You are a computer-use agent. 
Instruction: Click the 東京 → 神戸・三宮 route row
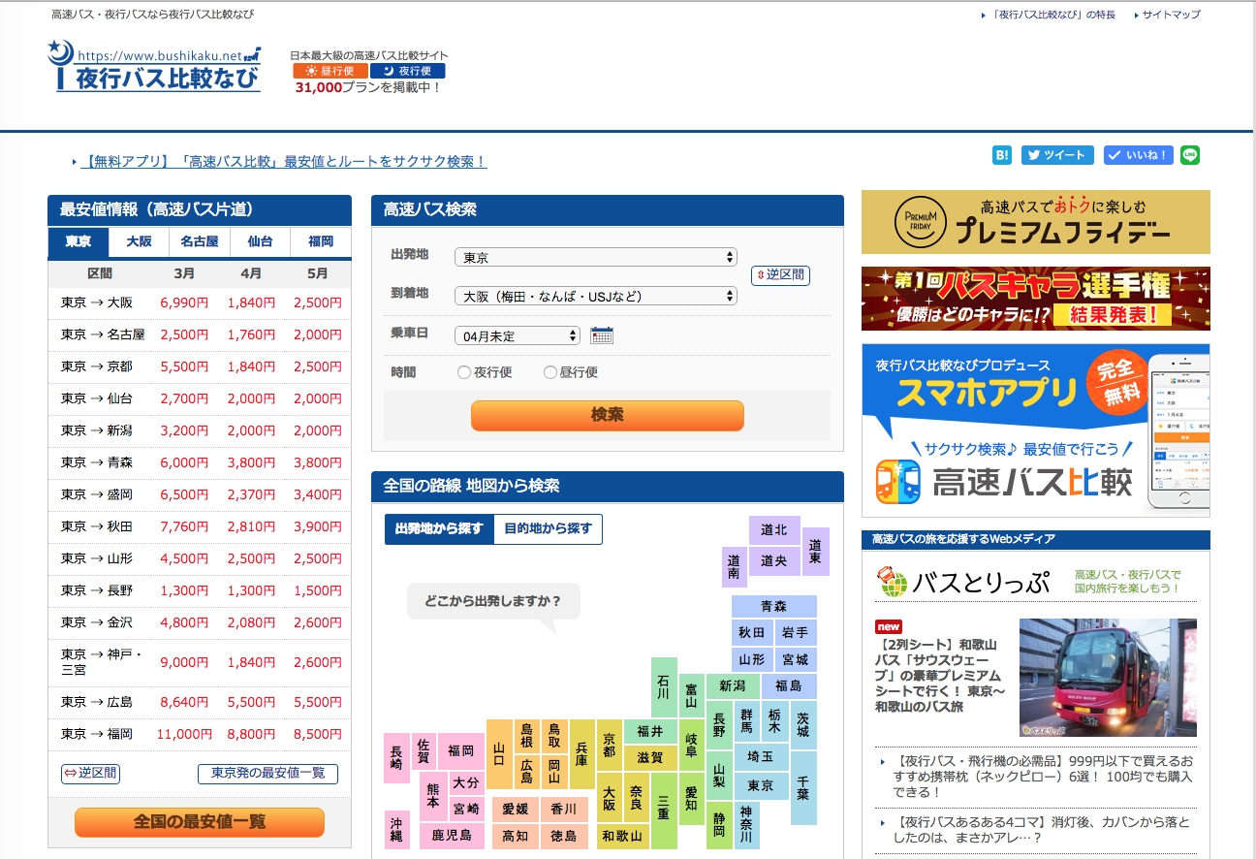[200, 662]
